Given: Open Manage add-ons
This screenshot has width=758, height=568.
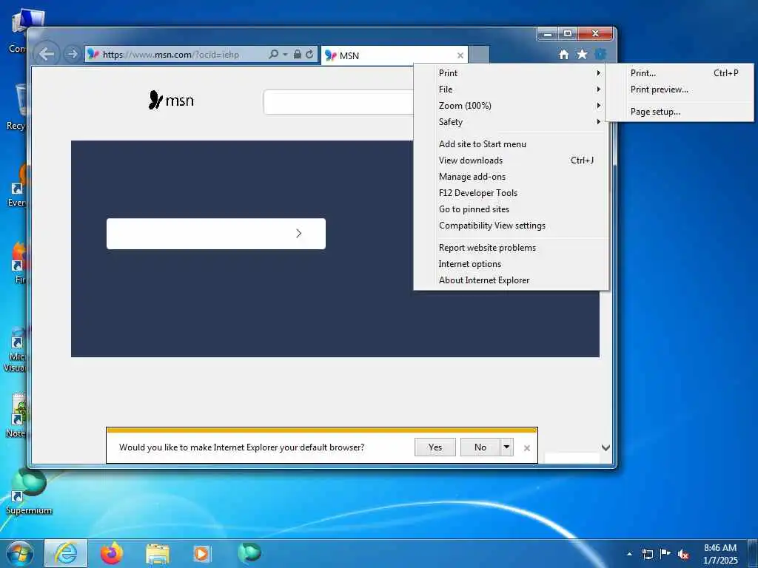Looking at the screenshot, I should pyautogui.click(x=512, y=177).
